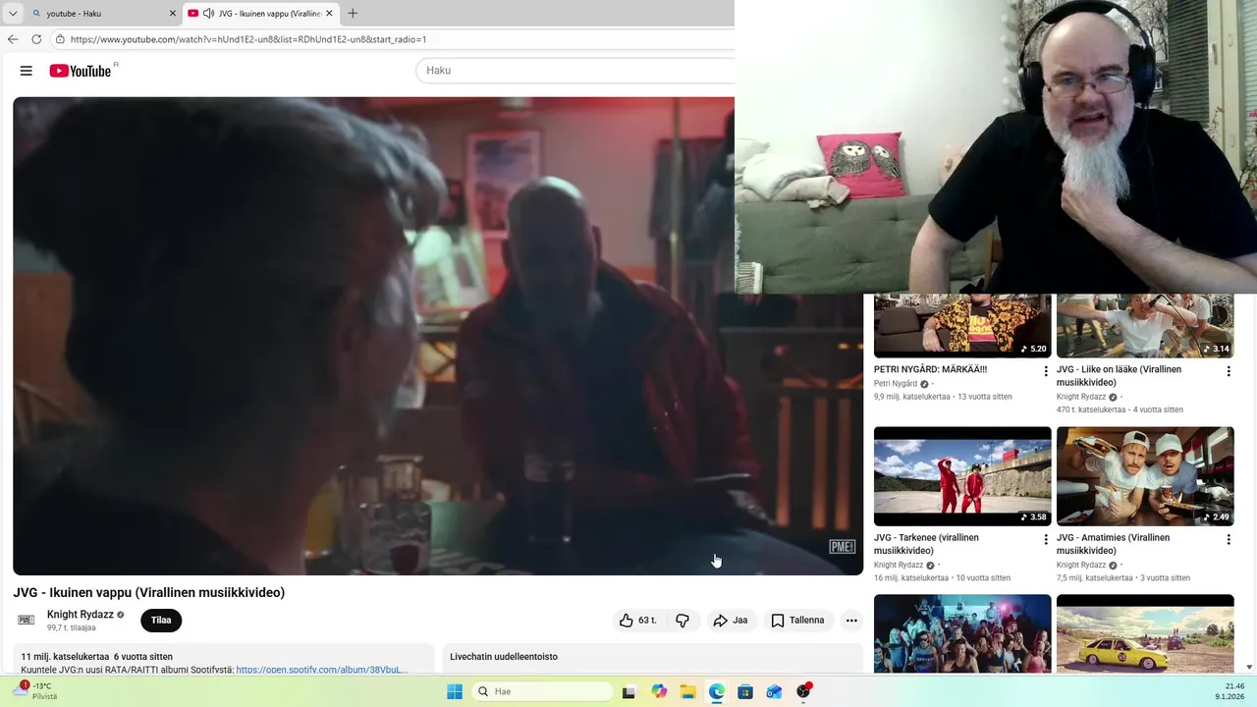Close the JVG - Ikuinen vappu tab
1257x707 pixels.
point(330,14)
